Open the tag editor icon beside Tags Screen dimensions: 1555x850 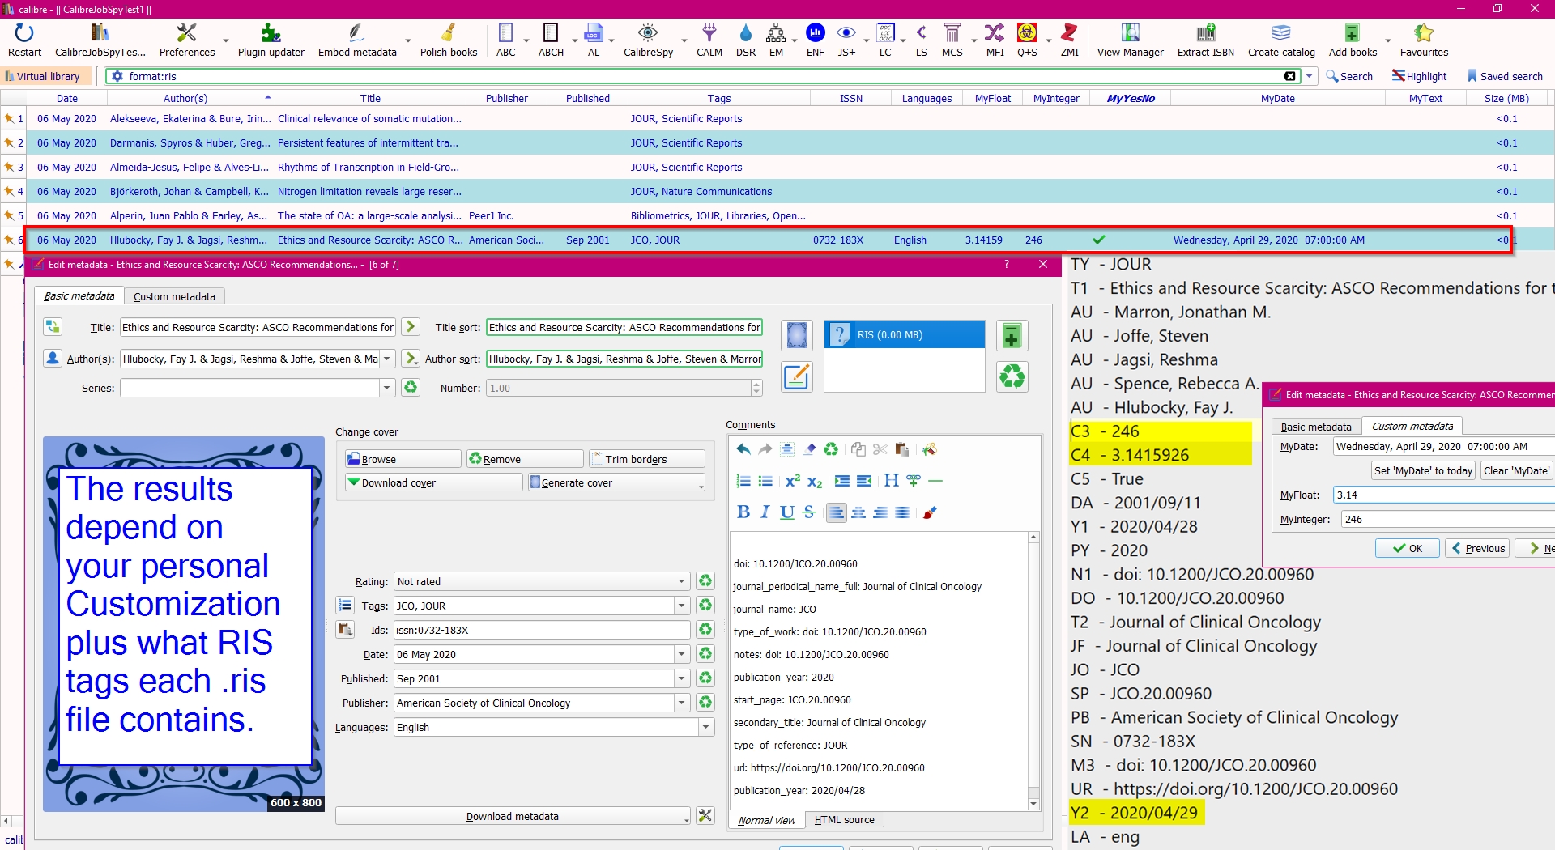345,605
